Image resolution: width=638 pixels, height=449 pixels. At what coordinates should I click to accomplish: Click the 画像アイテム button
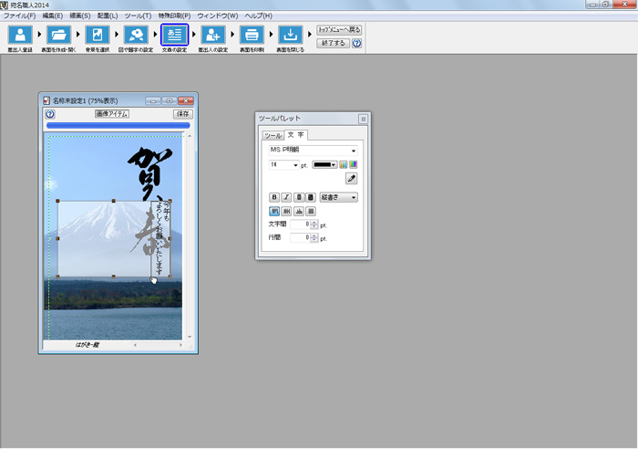point(112,114)
